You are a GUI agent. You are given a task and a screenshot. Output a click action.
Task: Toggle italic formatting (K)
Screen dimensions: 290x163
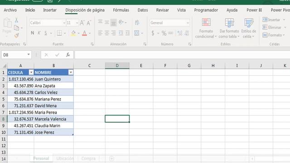(39, 33)
